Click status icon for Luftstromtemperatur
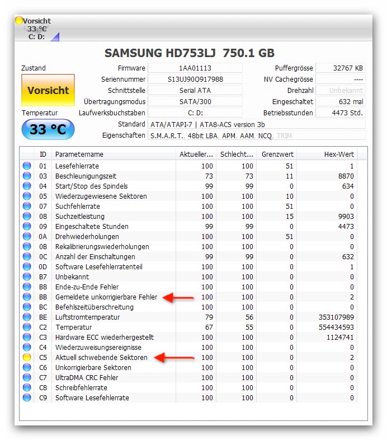Viewport: 387px width, 440px height. (x=27, y=317)
